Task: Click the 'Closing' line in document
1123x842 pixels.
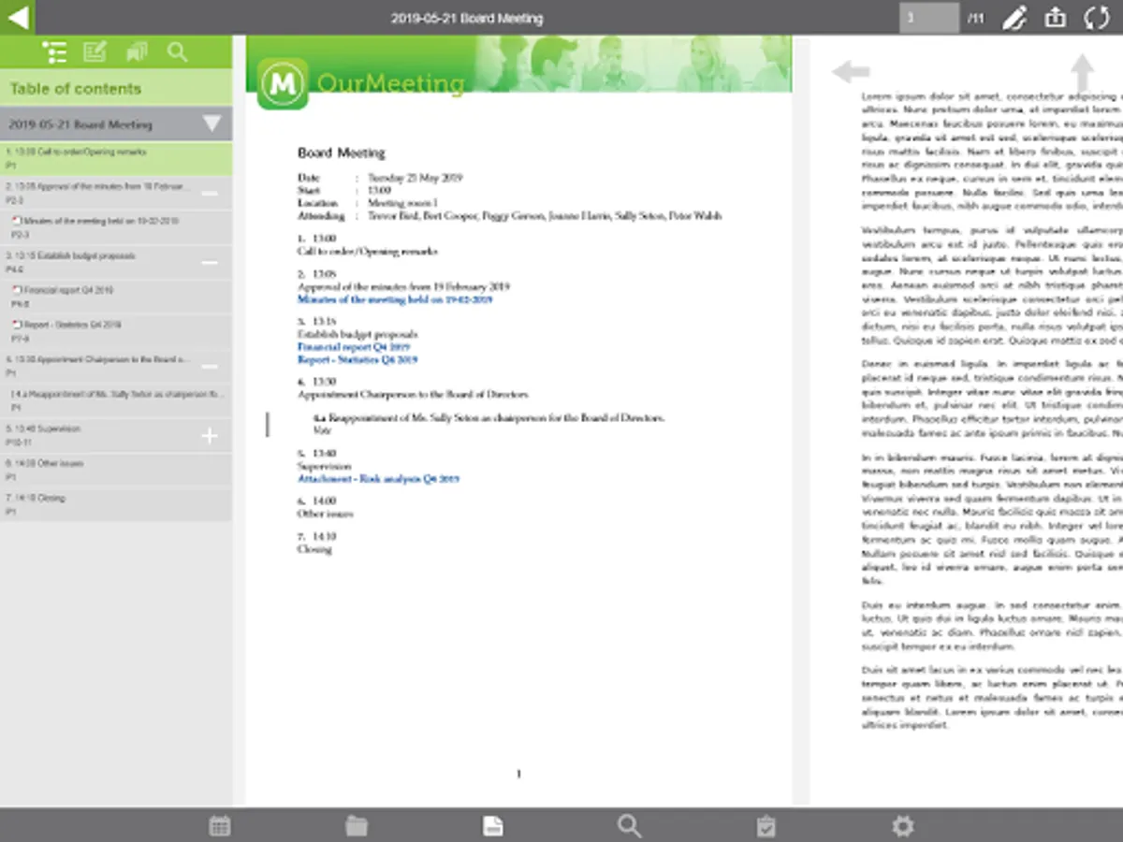Action: click(314, 549)
